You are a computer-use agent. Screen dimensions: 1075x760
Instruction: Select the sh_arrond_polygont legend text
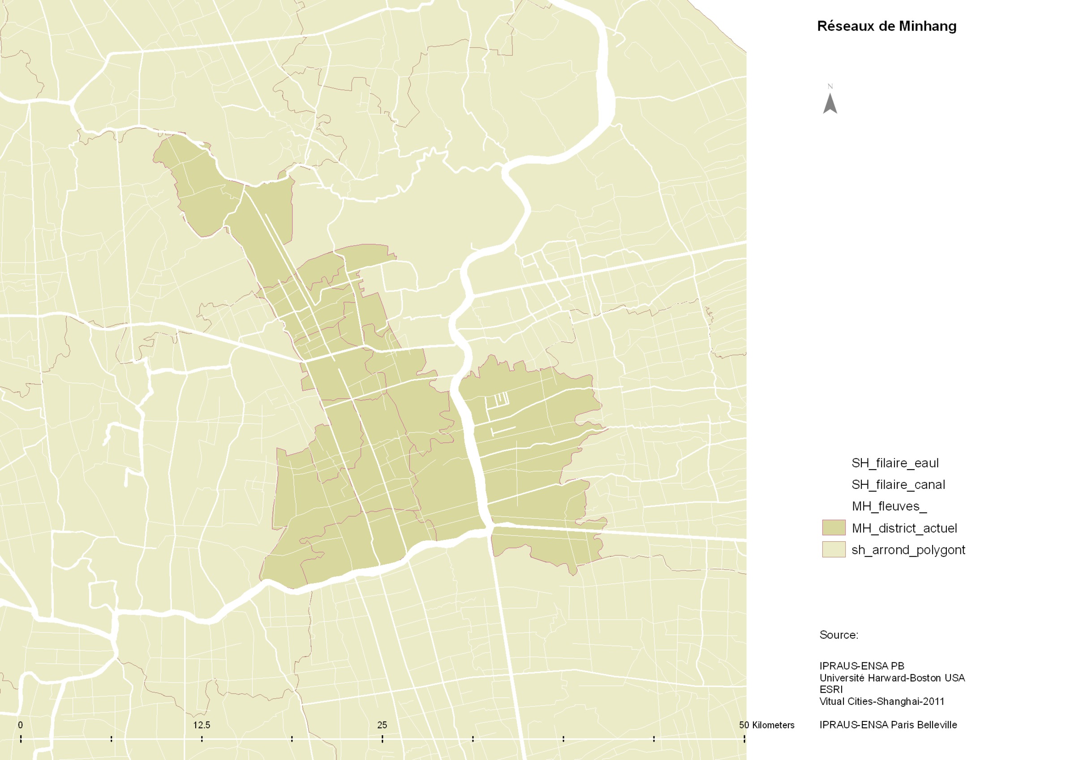coord(908,550)
